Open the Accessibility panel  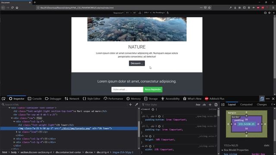170,99
